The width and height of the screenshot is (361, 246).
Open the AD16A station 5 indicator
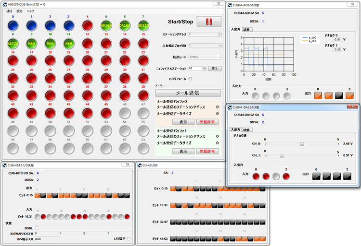(x=106, y=25)
